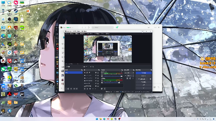Hide the first source via its eye icon
The image size is (216, 121).
(96, 73)
